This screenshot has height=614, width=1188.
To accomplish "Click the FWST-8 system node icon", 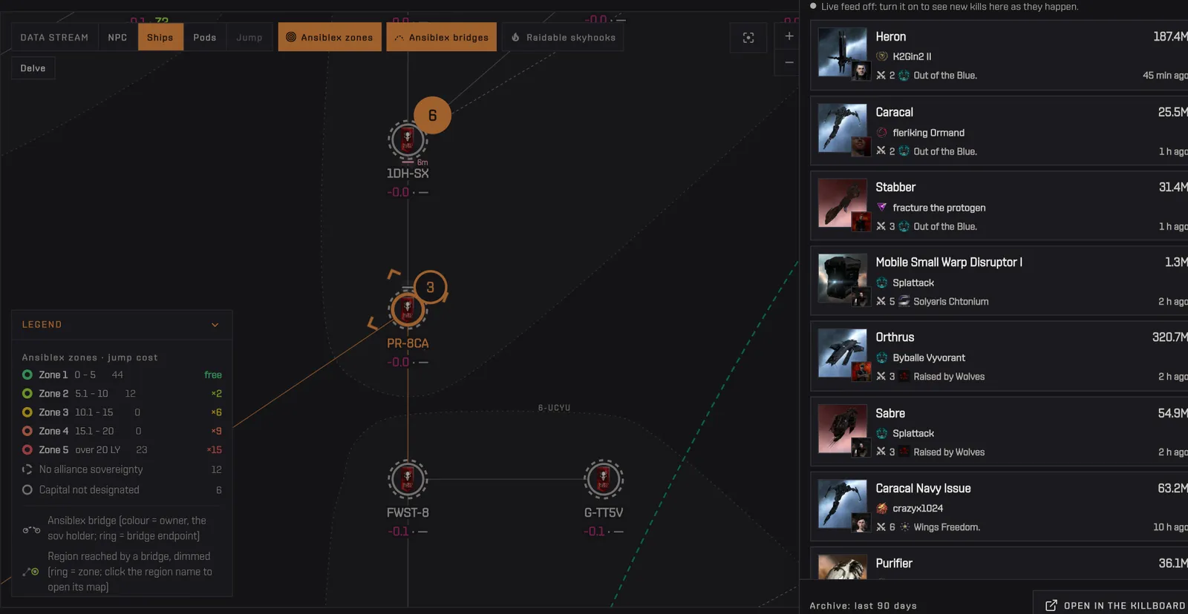I will tap(407, 480).
